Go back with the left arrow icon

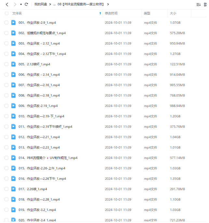click(x=7, y=5)
